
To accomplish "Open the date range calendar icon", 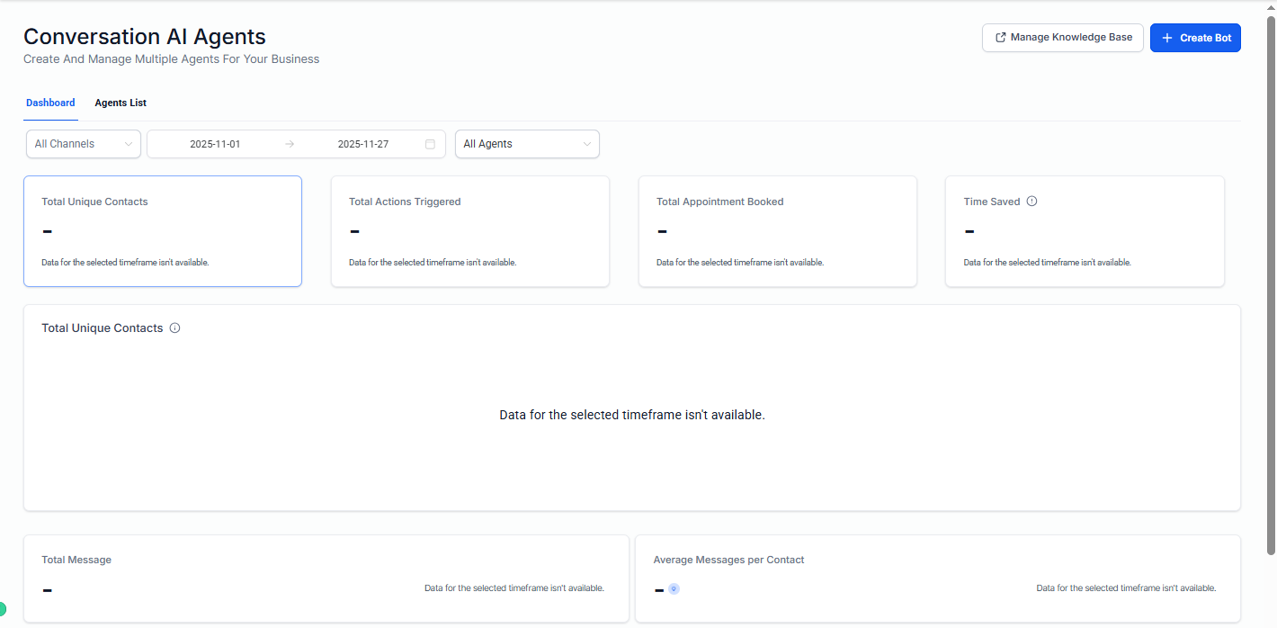I will point(430,144).
